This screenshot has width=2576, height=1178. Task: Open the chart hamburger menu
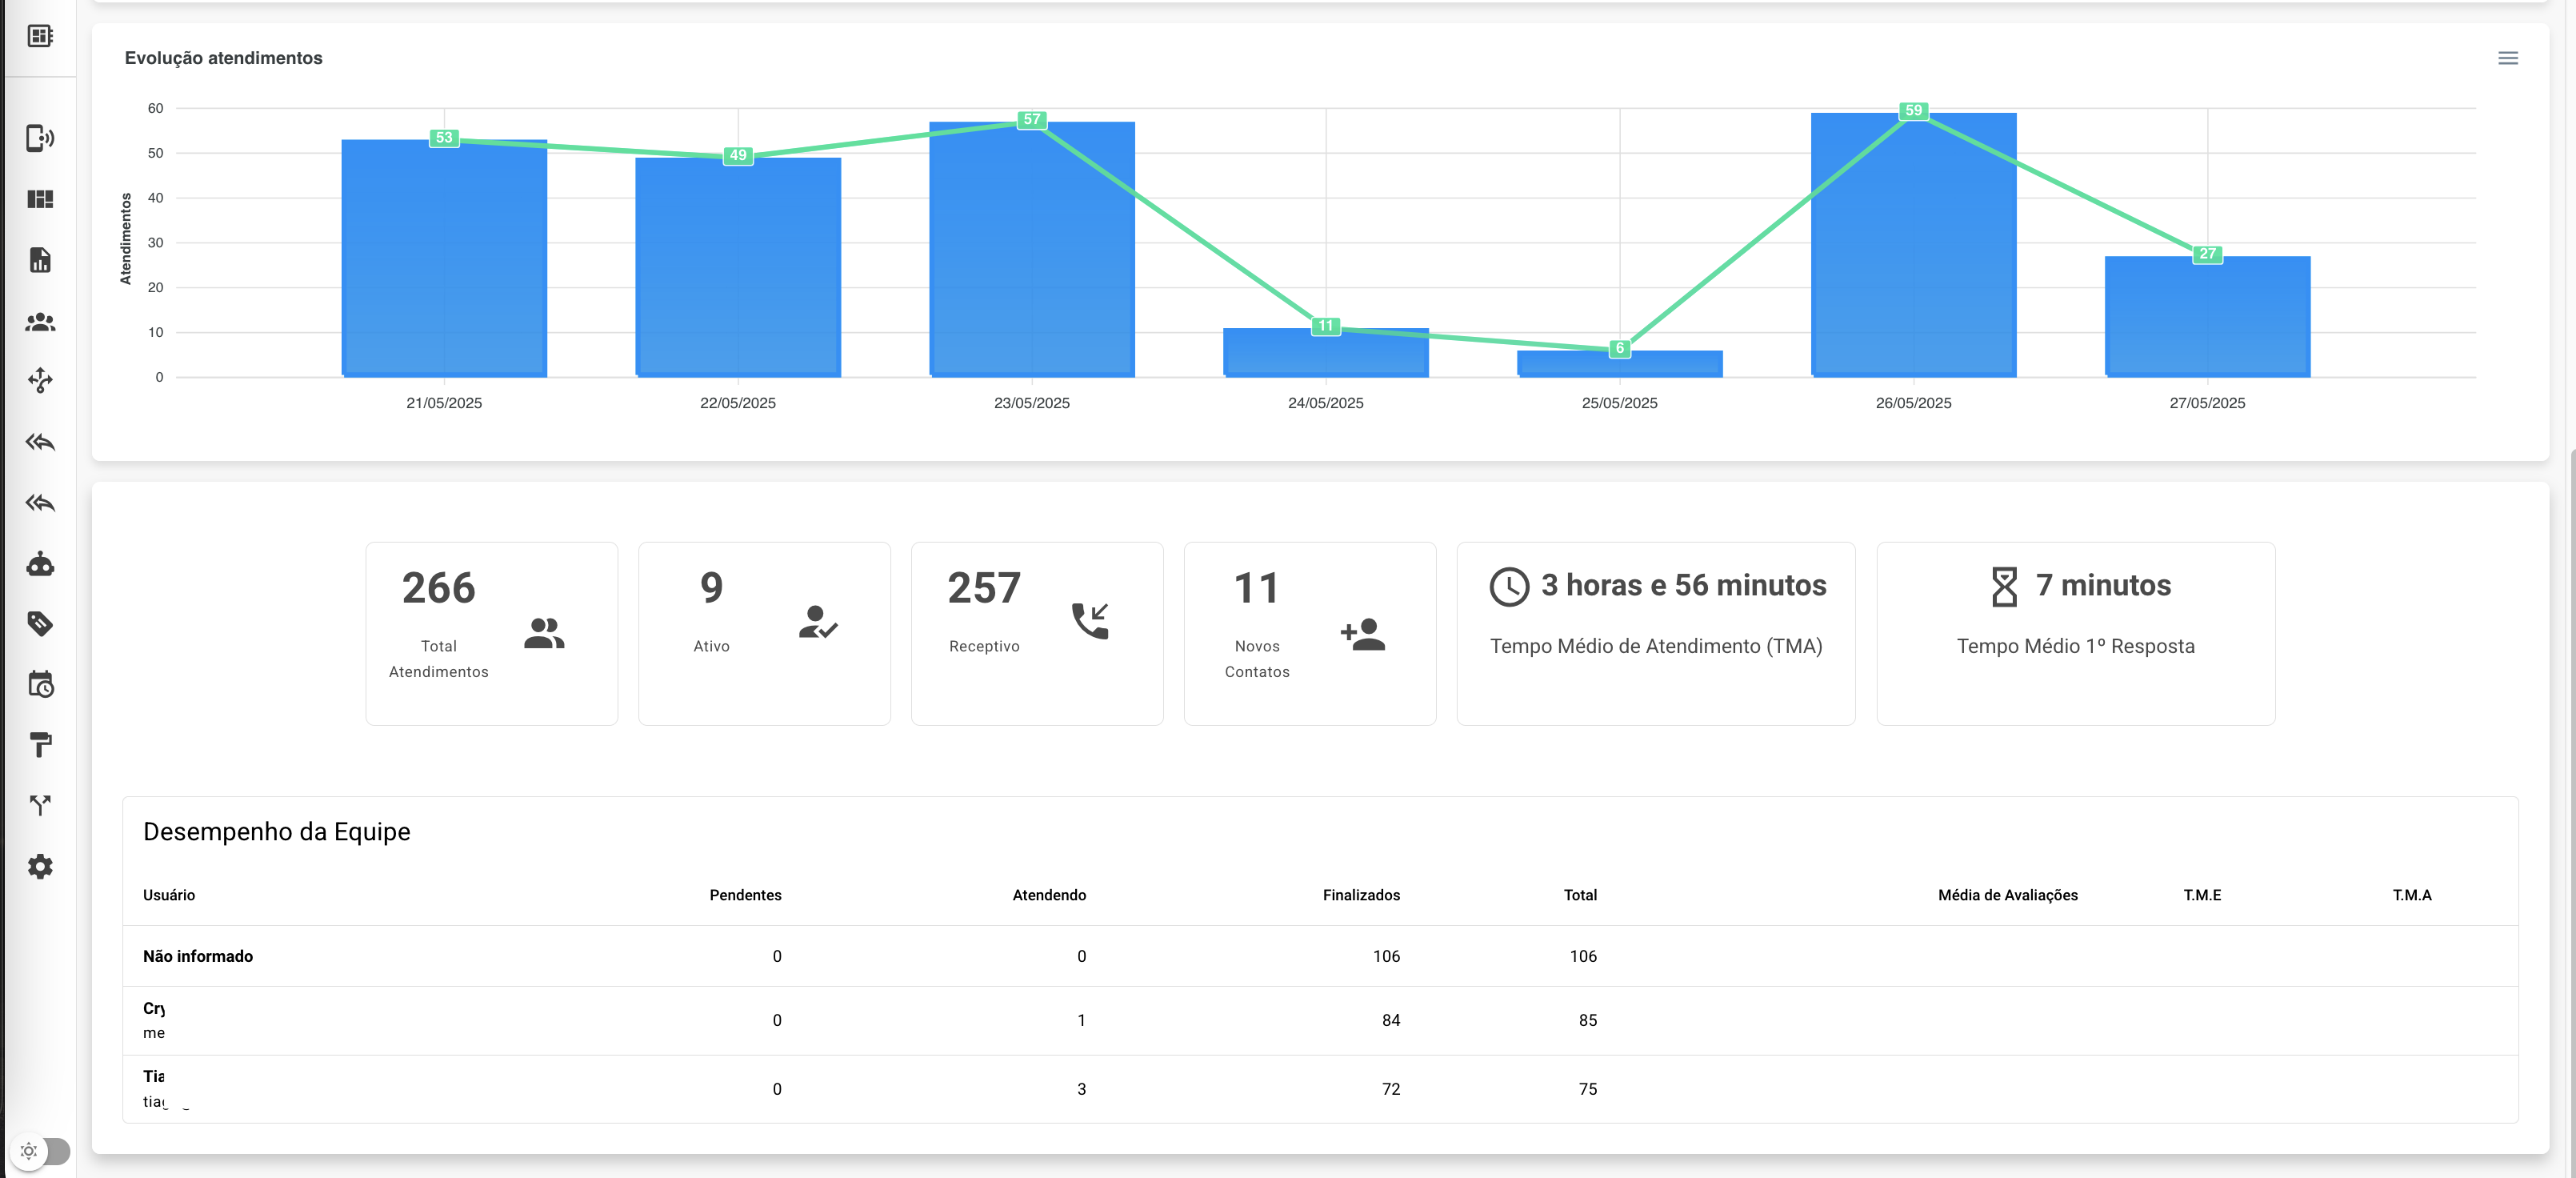tap(2507, 58)
